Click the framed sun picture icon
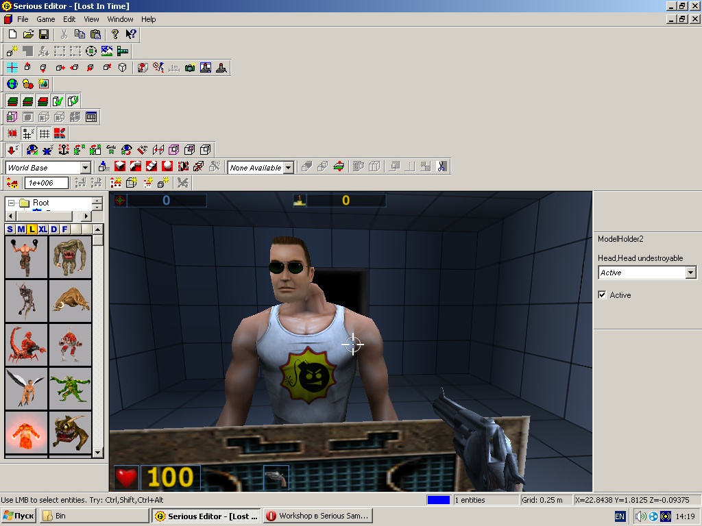Viewport: 702px width, 526px height. [x=43, y=84]
